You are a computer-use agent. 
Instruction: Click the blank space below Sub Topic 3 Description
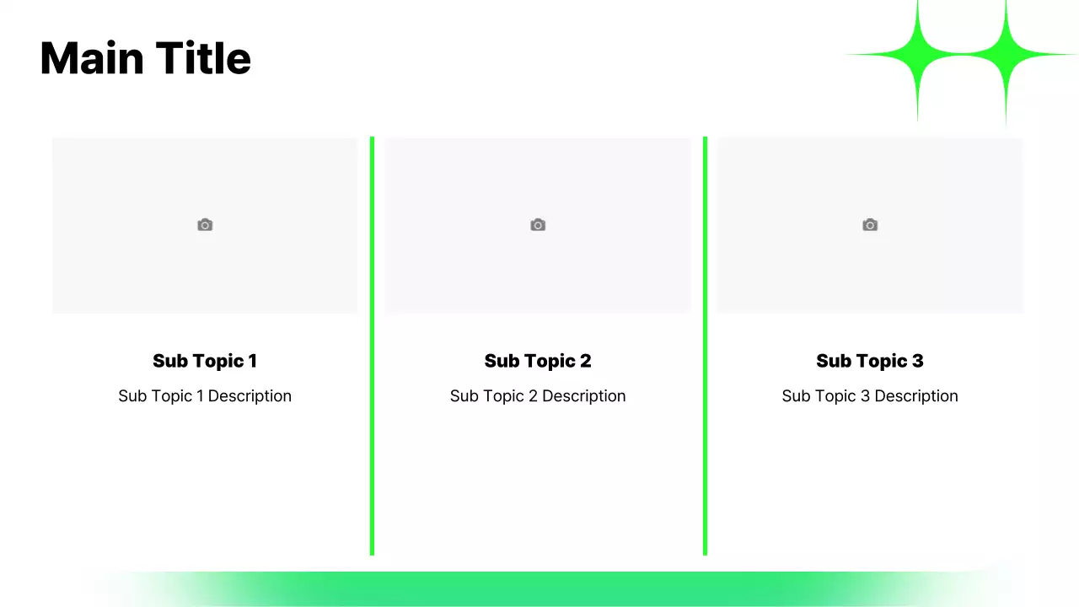click(870, 481)
